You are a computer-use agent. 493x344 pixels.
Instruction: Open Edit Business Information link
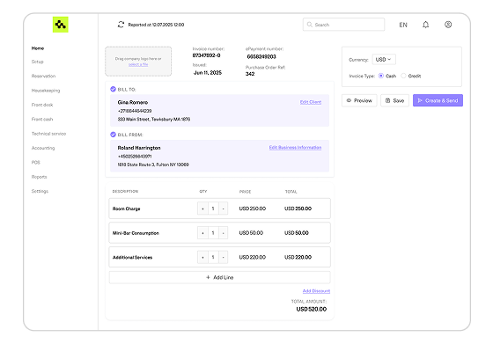click(x=295, y=147)
